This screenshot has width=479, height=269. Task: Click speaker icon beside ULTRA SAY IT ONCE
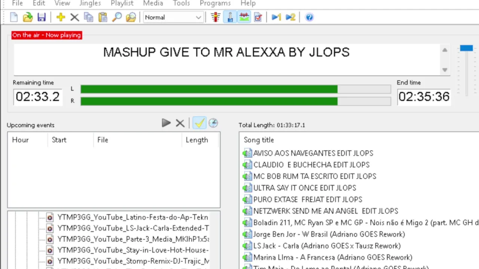click(247, 188)
